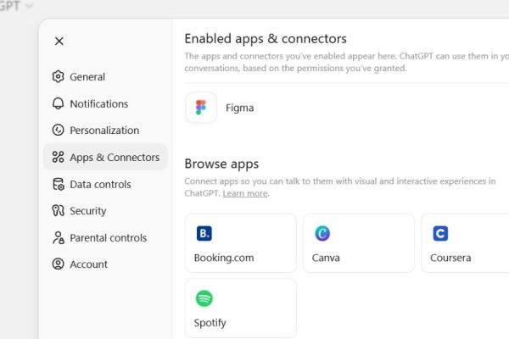Image resolution: width=509 pixels, height=339 pixels.
Task: Click the Security icon
Action: 58,211
